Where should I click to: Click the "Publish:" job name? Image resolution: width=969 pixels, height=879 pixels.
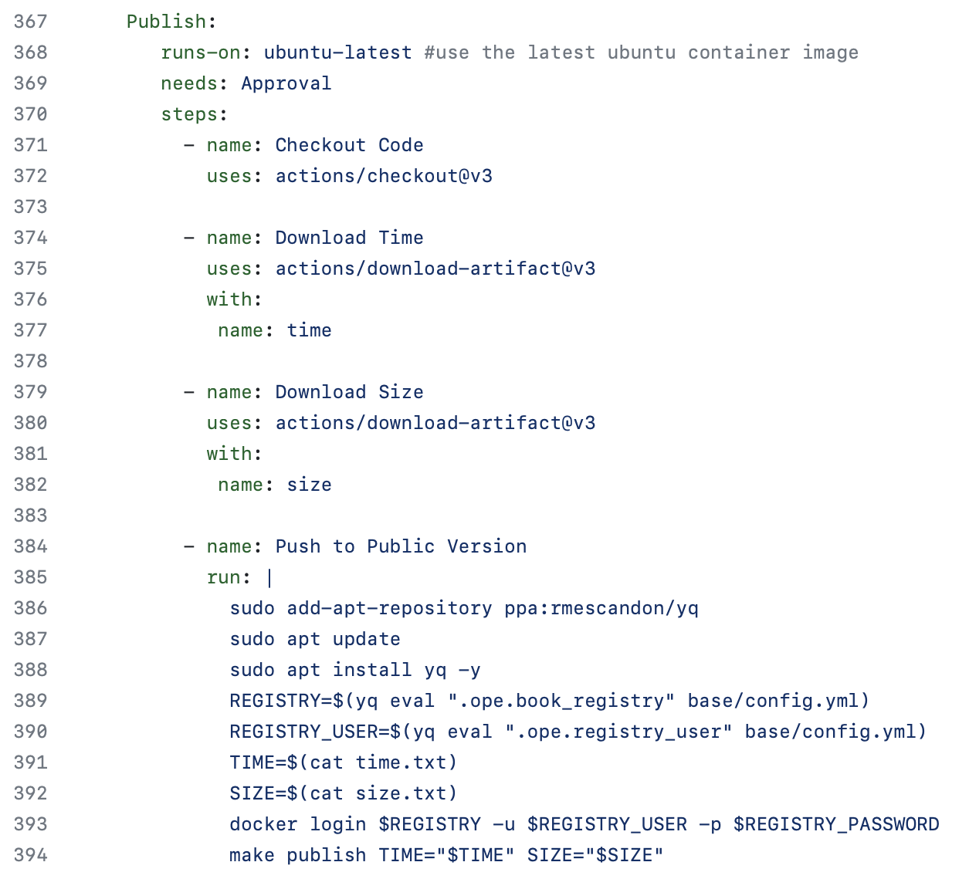(171, 22)
